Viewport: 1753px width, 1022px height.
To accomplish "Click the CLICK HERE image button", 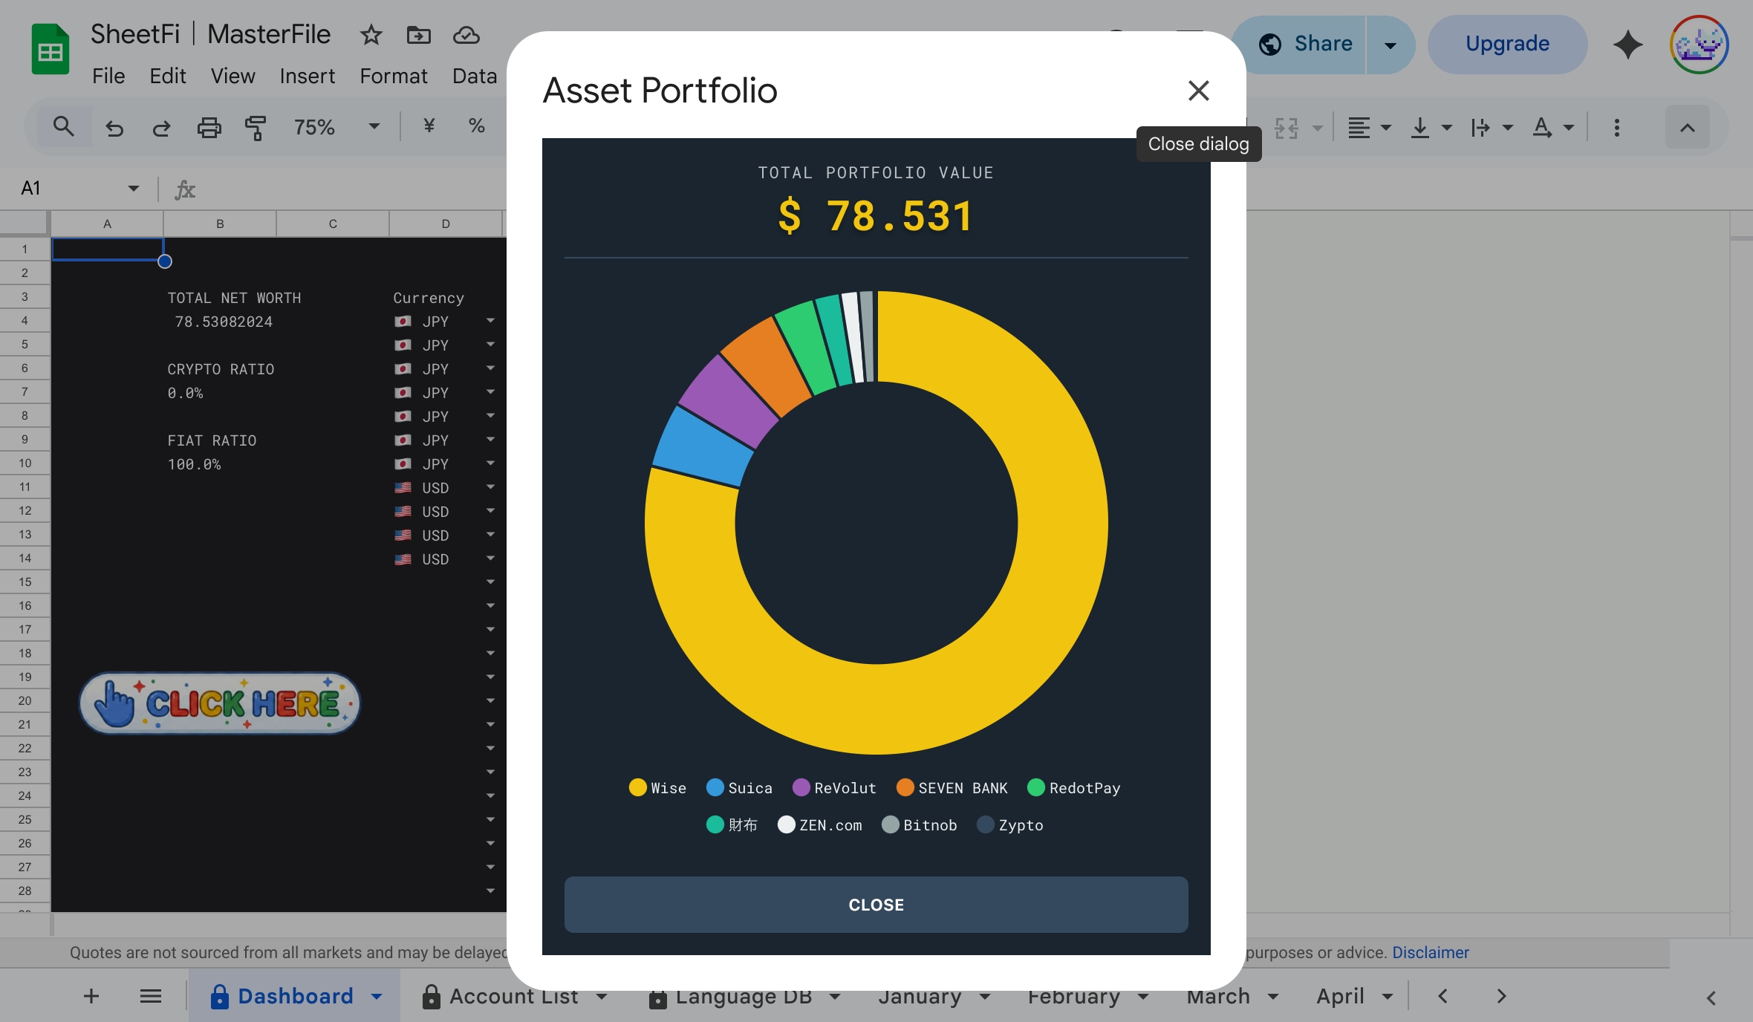I will click(x=219, y=703).
